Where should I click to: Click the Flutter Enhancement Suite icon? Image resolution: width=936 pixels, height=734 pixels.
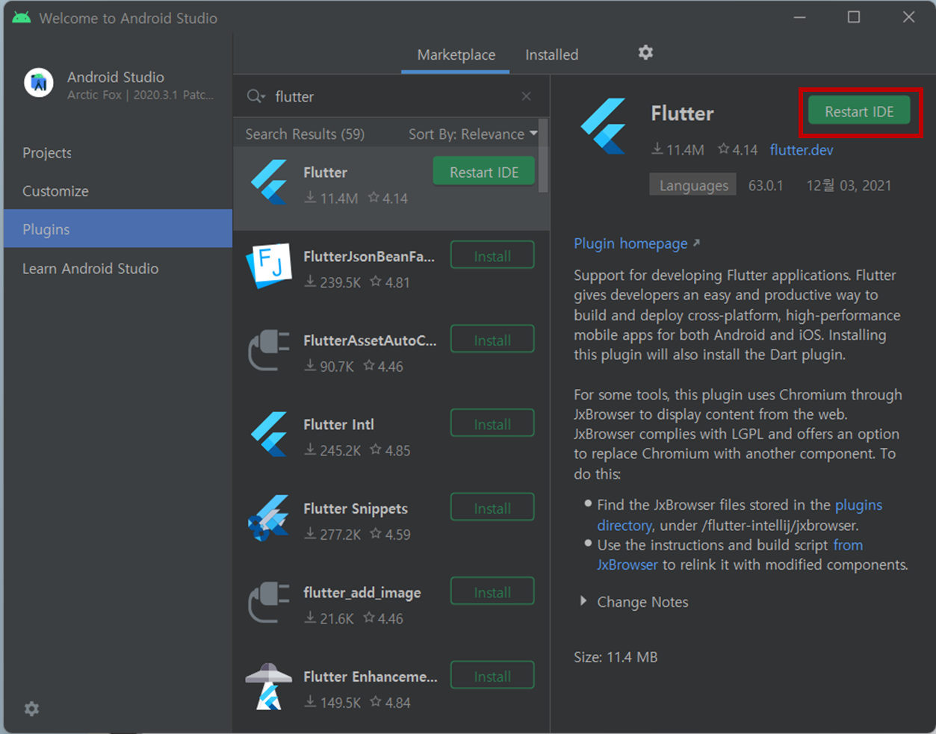pos(268,686)
